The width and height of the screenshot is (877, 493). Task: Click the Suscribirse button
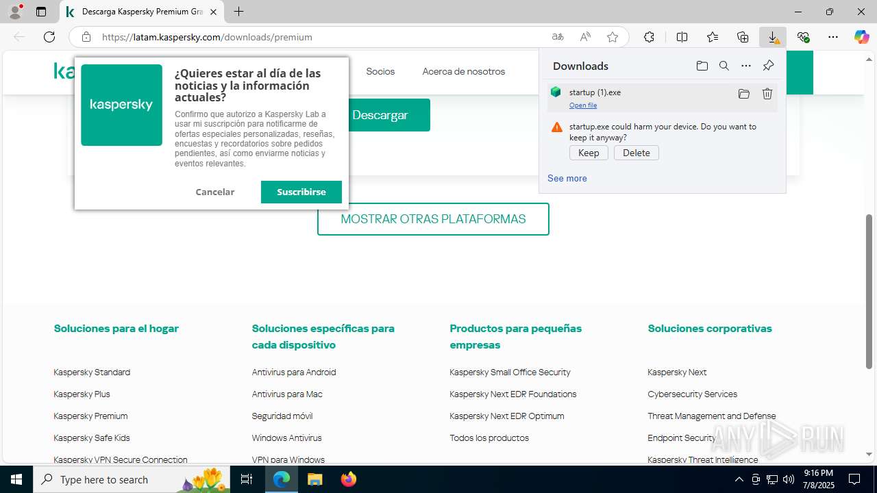pos(301,192)
